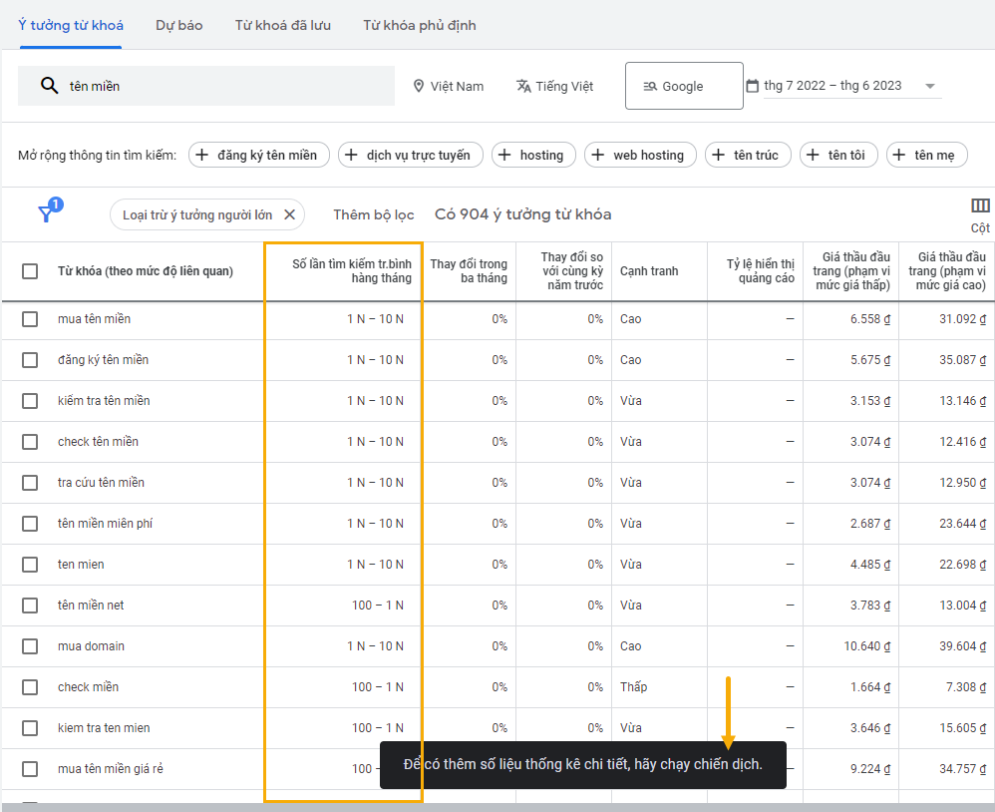Click the Thêm bộ lọc button
The height and width of the screenshot is (812, 995).
click(x=373, y=214)
